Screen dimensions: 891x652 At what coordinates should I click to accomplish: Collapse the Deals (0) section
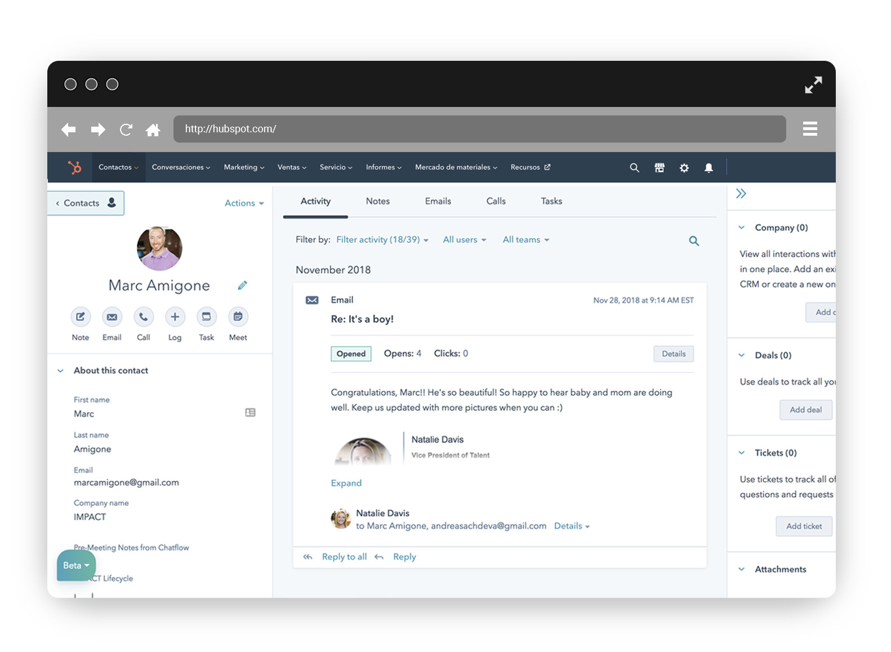[x=742, y=355]
